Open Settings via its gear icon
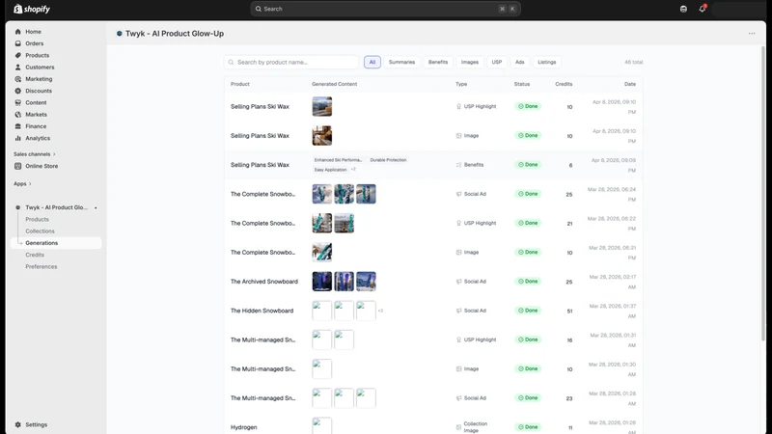The width and height of the screenshot is (772, 434). 18,424
